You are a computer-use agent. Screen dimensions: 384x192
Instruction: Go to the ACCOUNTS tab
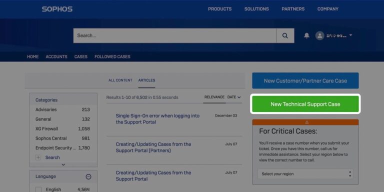coord(56,56)
